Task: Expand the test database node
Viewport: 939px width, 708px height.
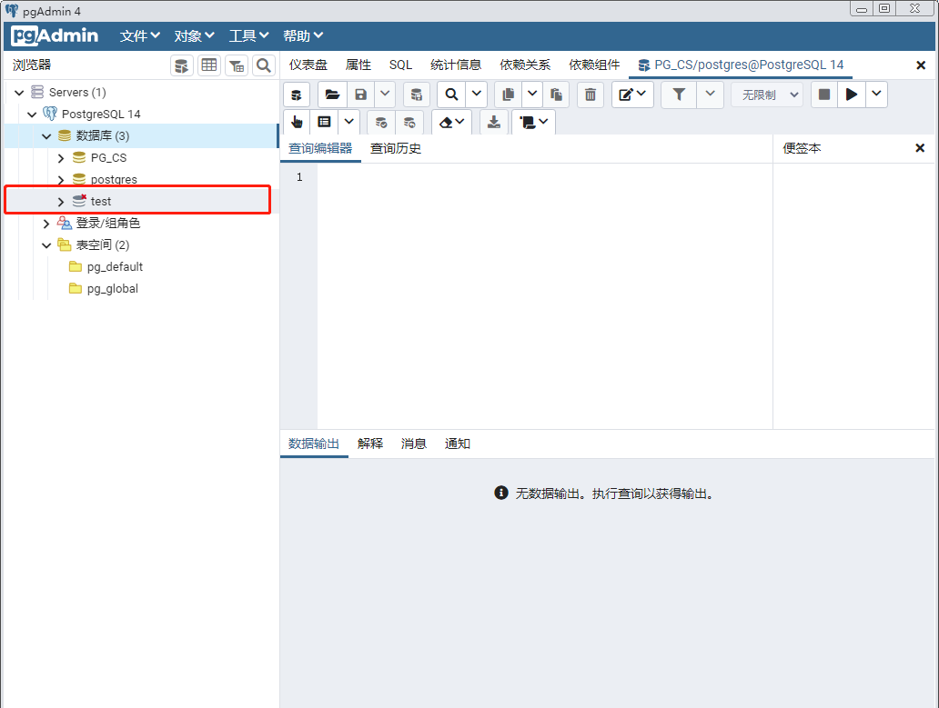Action: [60, 202]
